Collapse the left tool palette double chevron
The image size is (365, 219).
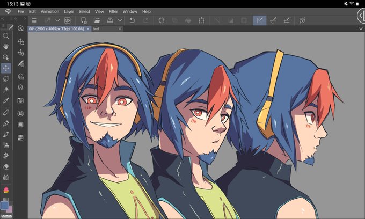coord(2,18)
